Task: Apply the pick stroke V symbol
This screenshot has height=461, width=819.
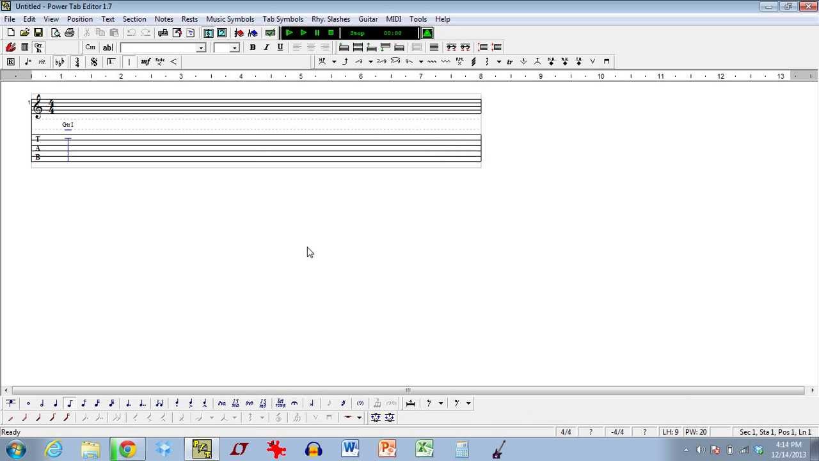Action: point(592,61)
